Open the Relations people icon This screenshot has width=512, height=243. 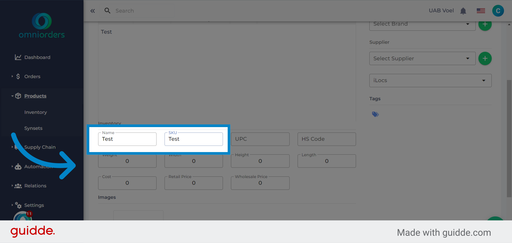(18, 186)
